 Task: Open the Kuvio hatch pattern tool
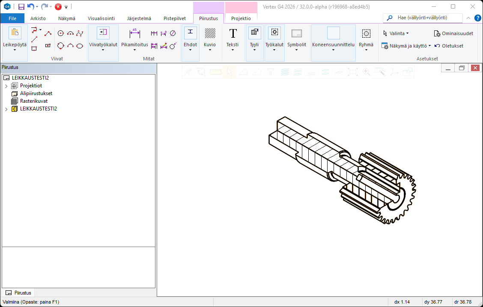210,33
